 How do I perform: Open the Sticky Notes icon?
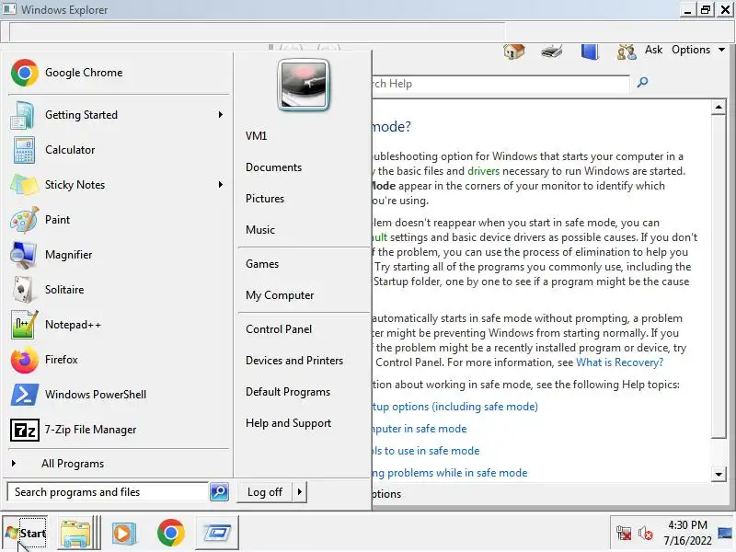pos(24,185)
